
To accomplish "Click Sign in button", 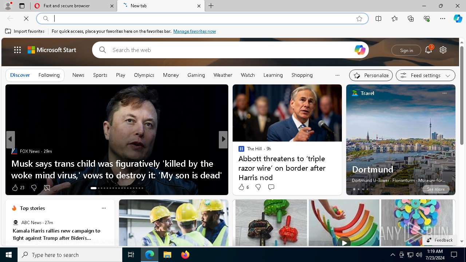I will point(406,50).
